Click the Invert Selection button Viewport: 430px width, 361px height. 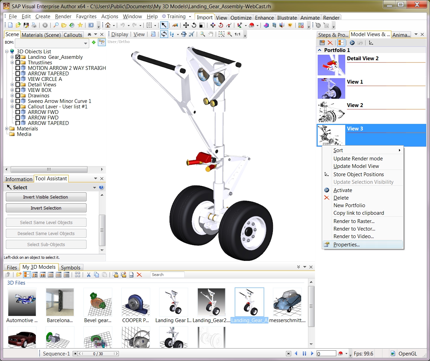point(46,208)
